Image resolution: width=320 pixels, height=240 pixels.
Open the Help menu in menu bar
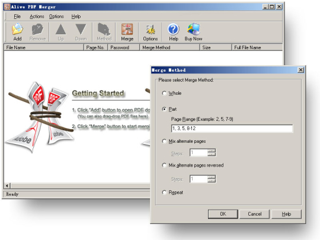76,17
